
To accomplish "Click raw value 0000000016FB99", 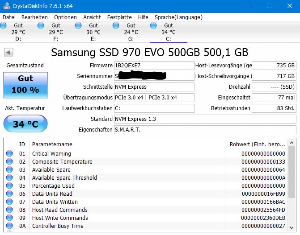I will [263, 194].
